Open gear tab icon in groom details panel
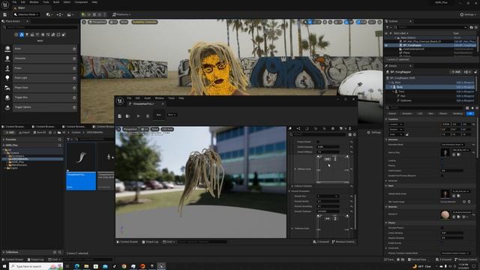 pyautogui.click(x=333, y=128)
